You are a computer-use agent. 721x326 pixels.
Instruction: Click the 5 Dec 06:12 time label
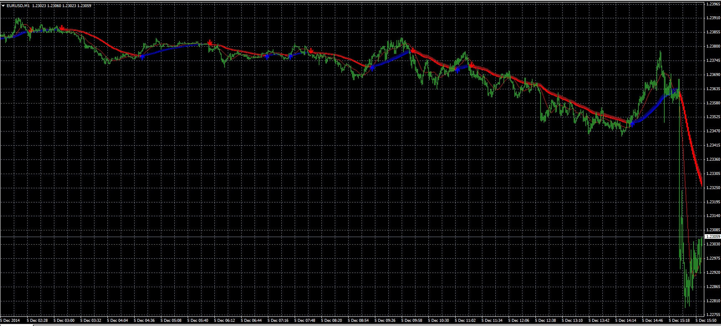click(224, 321)
